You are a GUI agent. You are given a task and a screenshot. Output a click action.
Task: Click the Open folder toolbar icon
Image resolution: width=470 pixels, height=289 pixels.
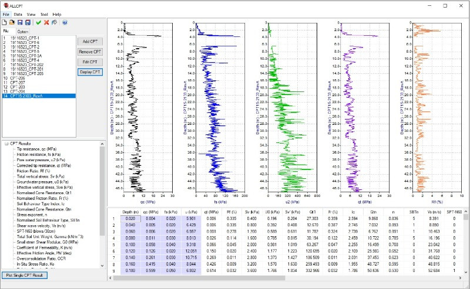[12, 22]
